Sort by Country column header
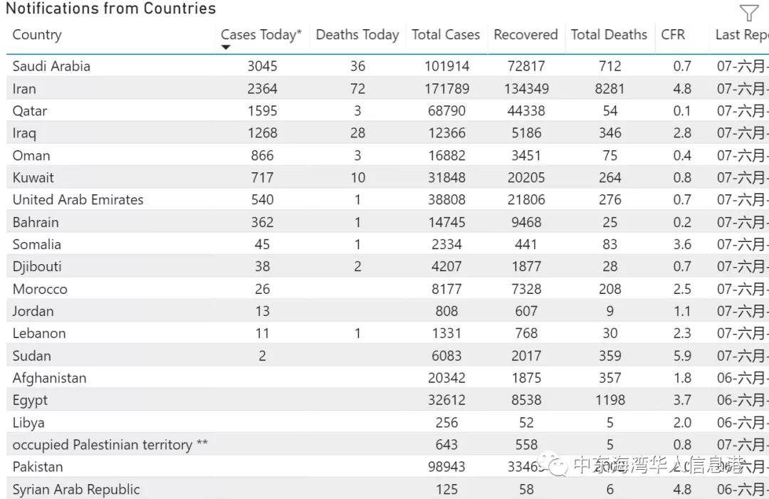Image resolution: width=769 pixels, height=499 pixels. pos(37,35)
